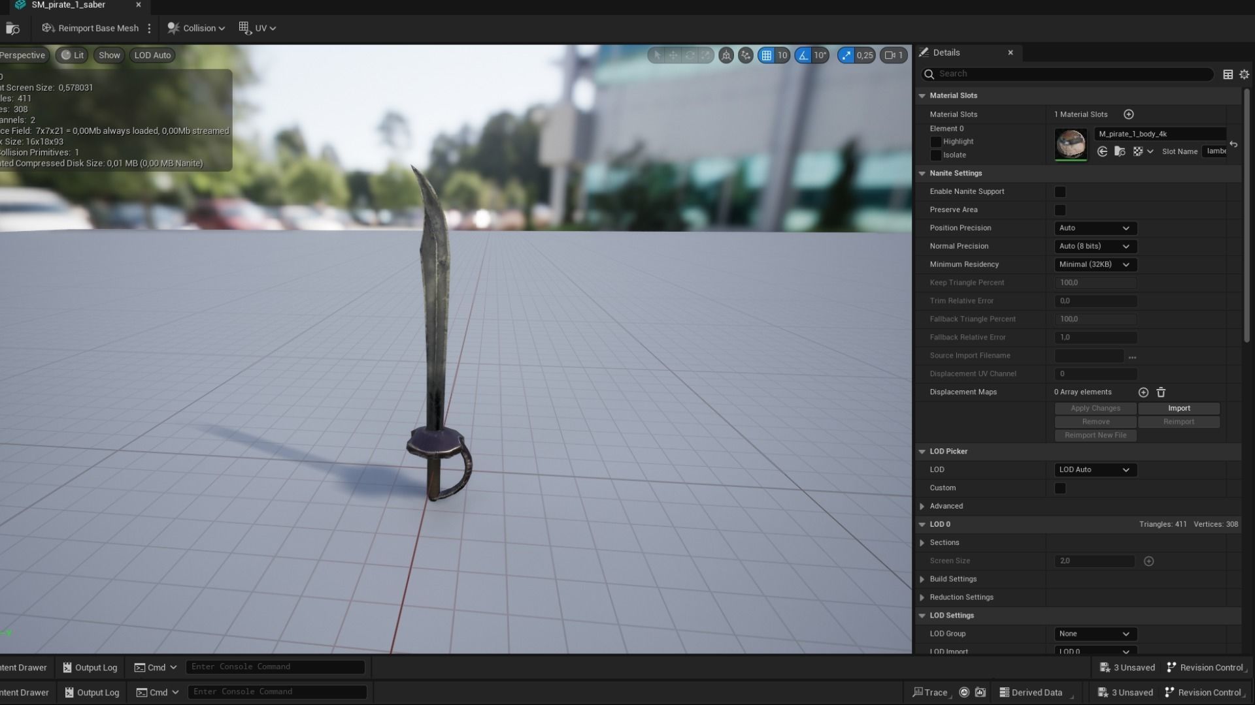Expand the Build Settings section
Viewport: 1255px width, 705px height.
(922, 579)
